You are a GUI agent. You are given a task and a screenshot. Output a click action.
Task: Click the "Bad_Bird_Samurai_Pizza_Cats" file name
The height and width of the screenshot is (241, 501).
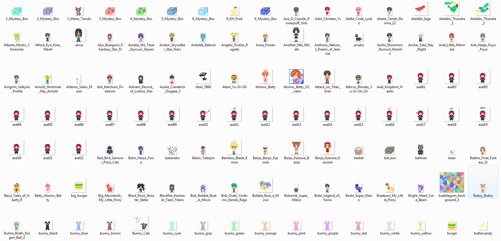[x=110, y=160]
